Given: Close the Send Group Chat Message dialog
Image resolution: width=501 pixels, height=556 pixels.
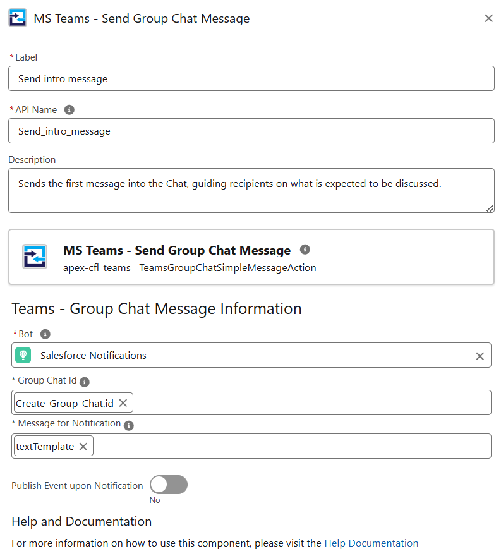Looking at the screenshot, I should click(x=488, y=18).
